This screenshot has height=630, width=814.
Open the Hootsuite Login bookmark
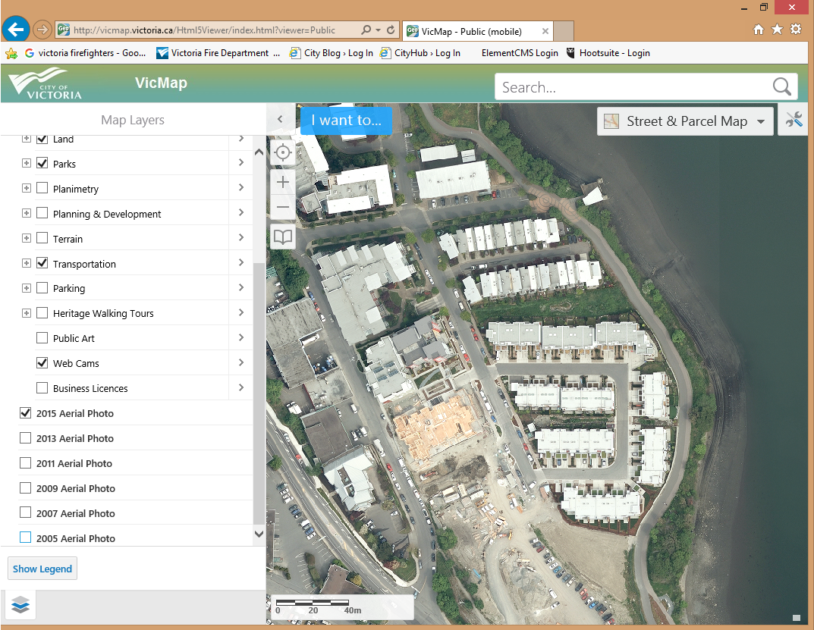[x=608, y=53]
